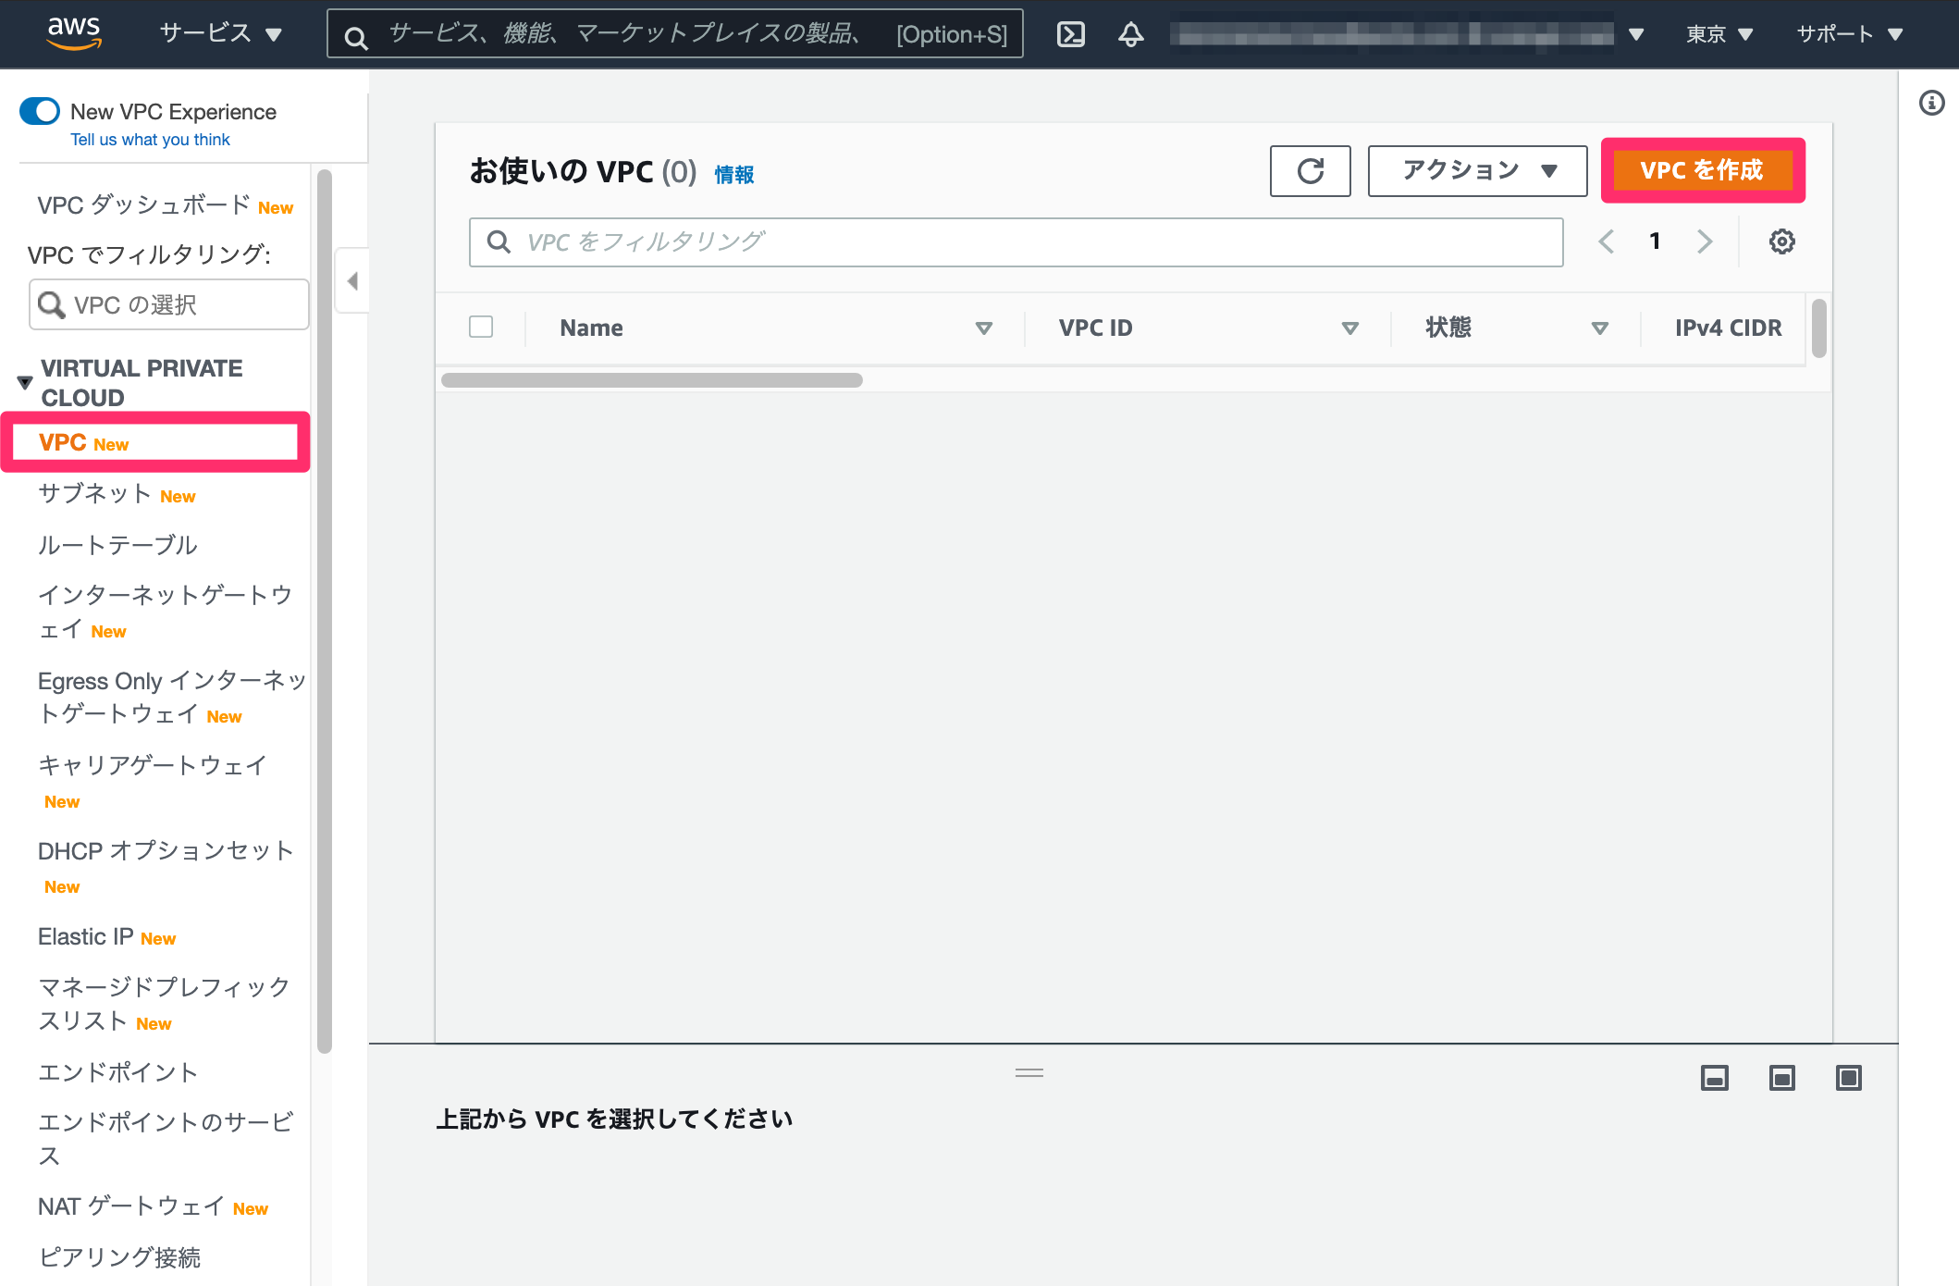Open the 情報 info link
Screen dimensions: 1959x1286
[734, 174]
